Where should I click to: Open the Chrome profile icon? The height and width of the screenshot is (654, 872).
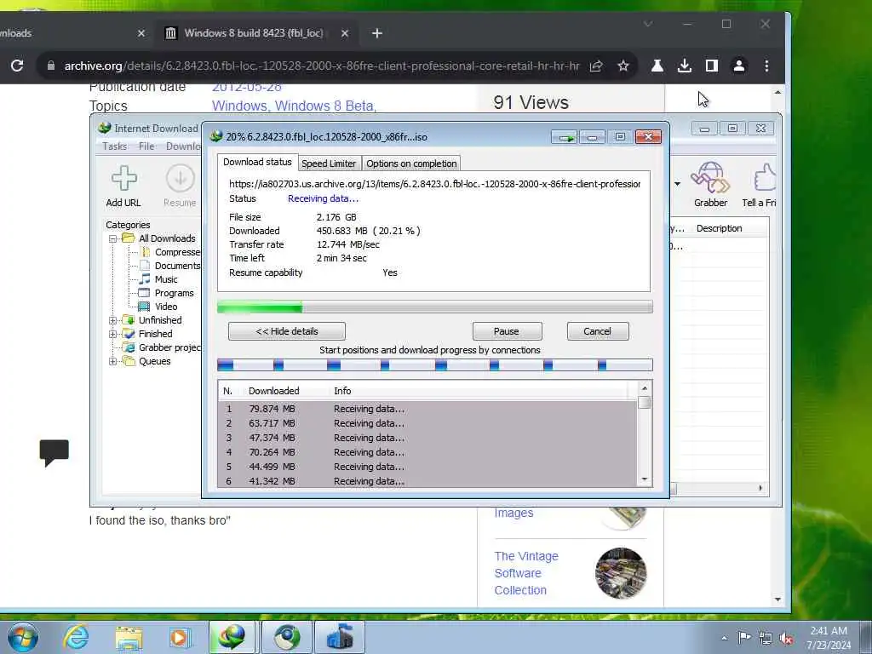tap(739, 66)
